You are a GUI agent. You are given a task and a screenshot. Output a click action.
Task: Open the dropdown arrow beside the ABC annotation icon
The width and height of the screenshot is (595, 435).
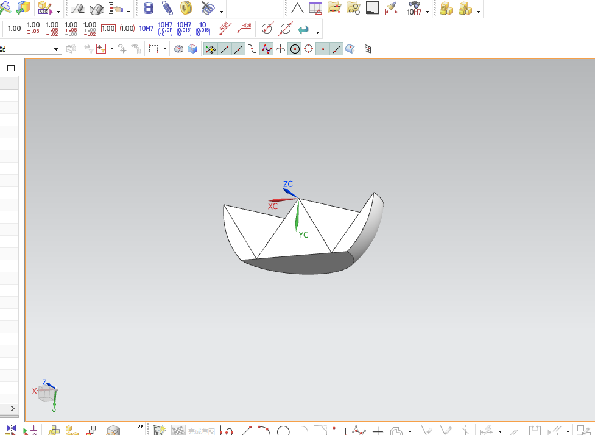pos(59,12)
